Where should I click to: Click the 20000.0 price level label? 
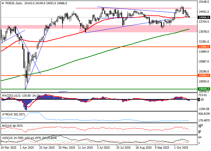click(x=204, y=75)
